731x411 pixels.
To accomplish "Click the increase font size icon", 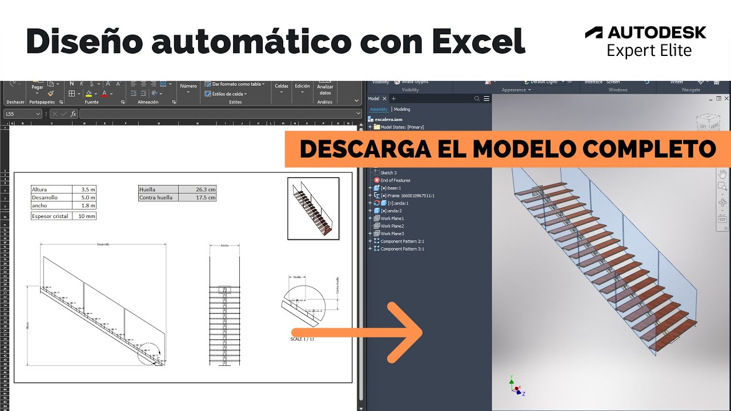I will click(108, 84).
